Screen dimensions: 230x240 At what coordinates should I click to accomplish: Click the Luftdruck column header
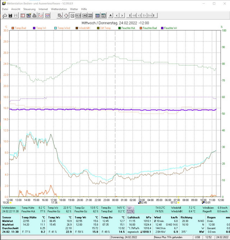click(x=133, y=218)
